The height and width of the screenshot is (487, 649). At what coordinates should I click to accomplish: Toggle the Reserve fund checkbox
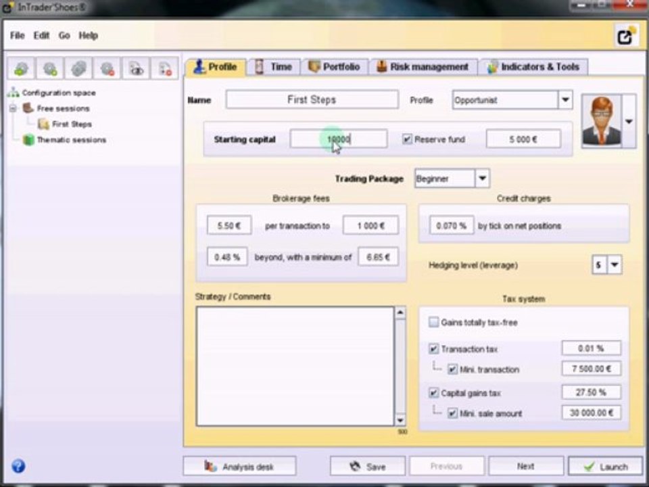pyautogui.click(x=407, y=139)
